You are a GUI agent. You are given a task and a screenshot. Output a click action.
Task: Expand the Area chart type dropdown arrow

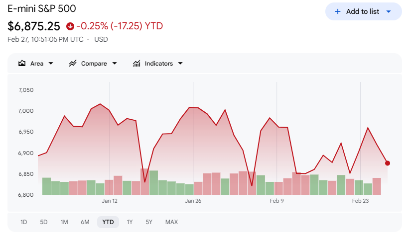[51, 63]
